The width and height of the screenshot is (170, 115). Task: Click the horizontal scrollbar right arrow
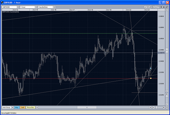tap(150, 107)
